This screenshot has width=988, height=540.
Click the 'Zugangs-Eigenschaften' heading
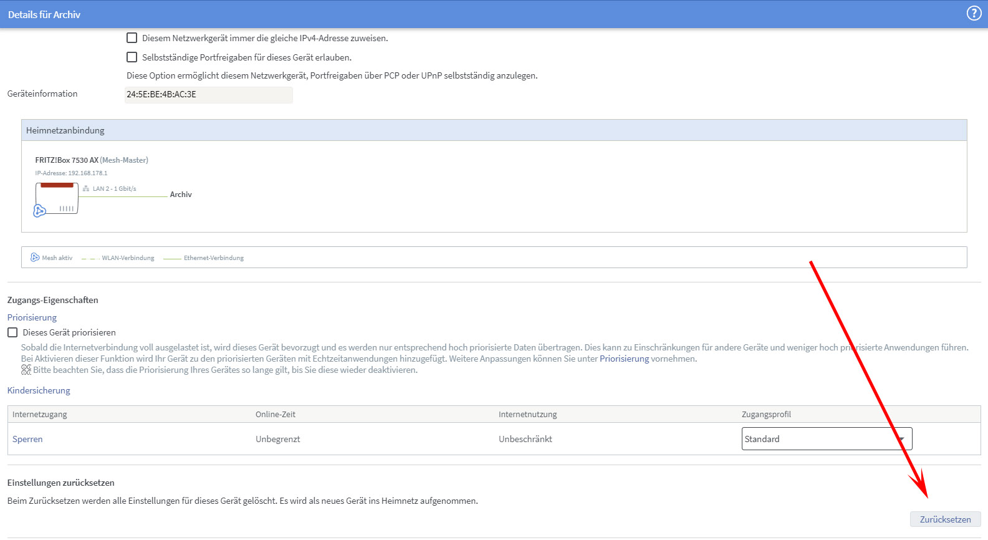(52, 300)
